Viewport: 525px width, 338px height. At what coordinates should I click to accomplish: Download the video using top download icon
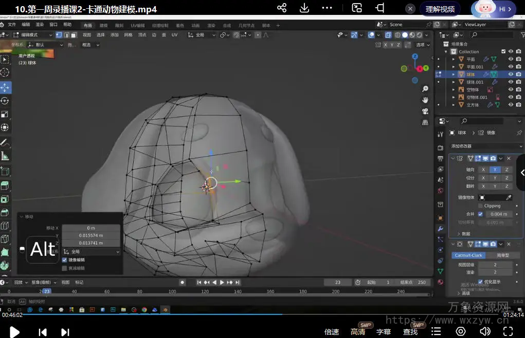click(304, 8)
